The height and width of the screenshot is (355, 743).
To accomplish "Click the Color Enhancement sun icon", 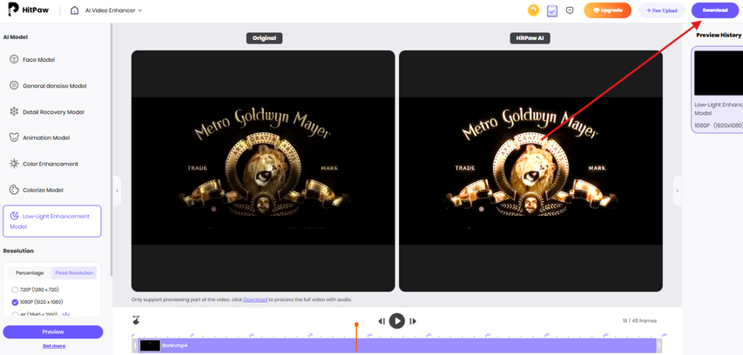I will click(x=14, y=164).
